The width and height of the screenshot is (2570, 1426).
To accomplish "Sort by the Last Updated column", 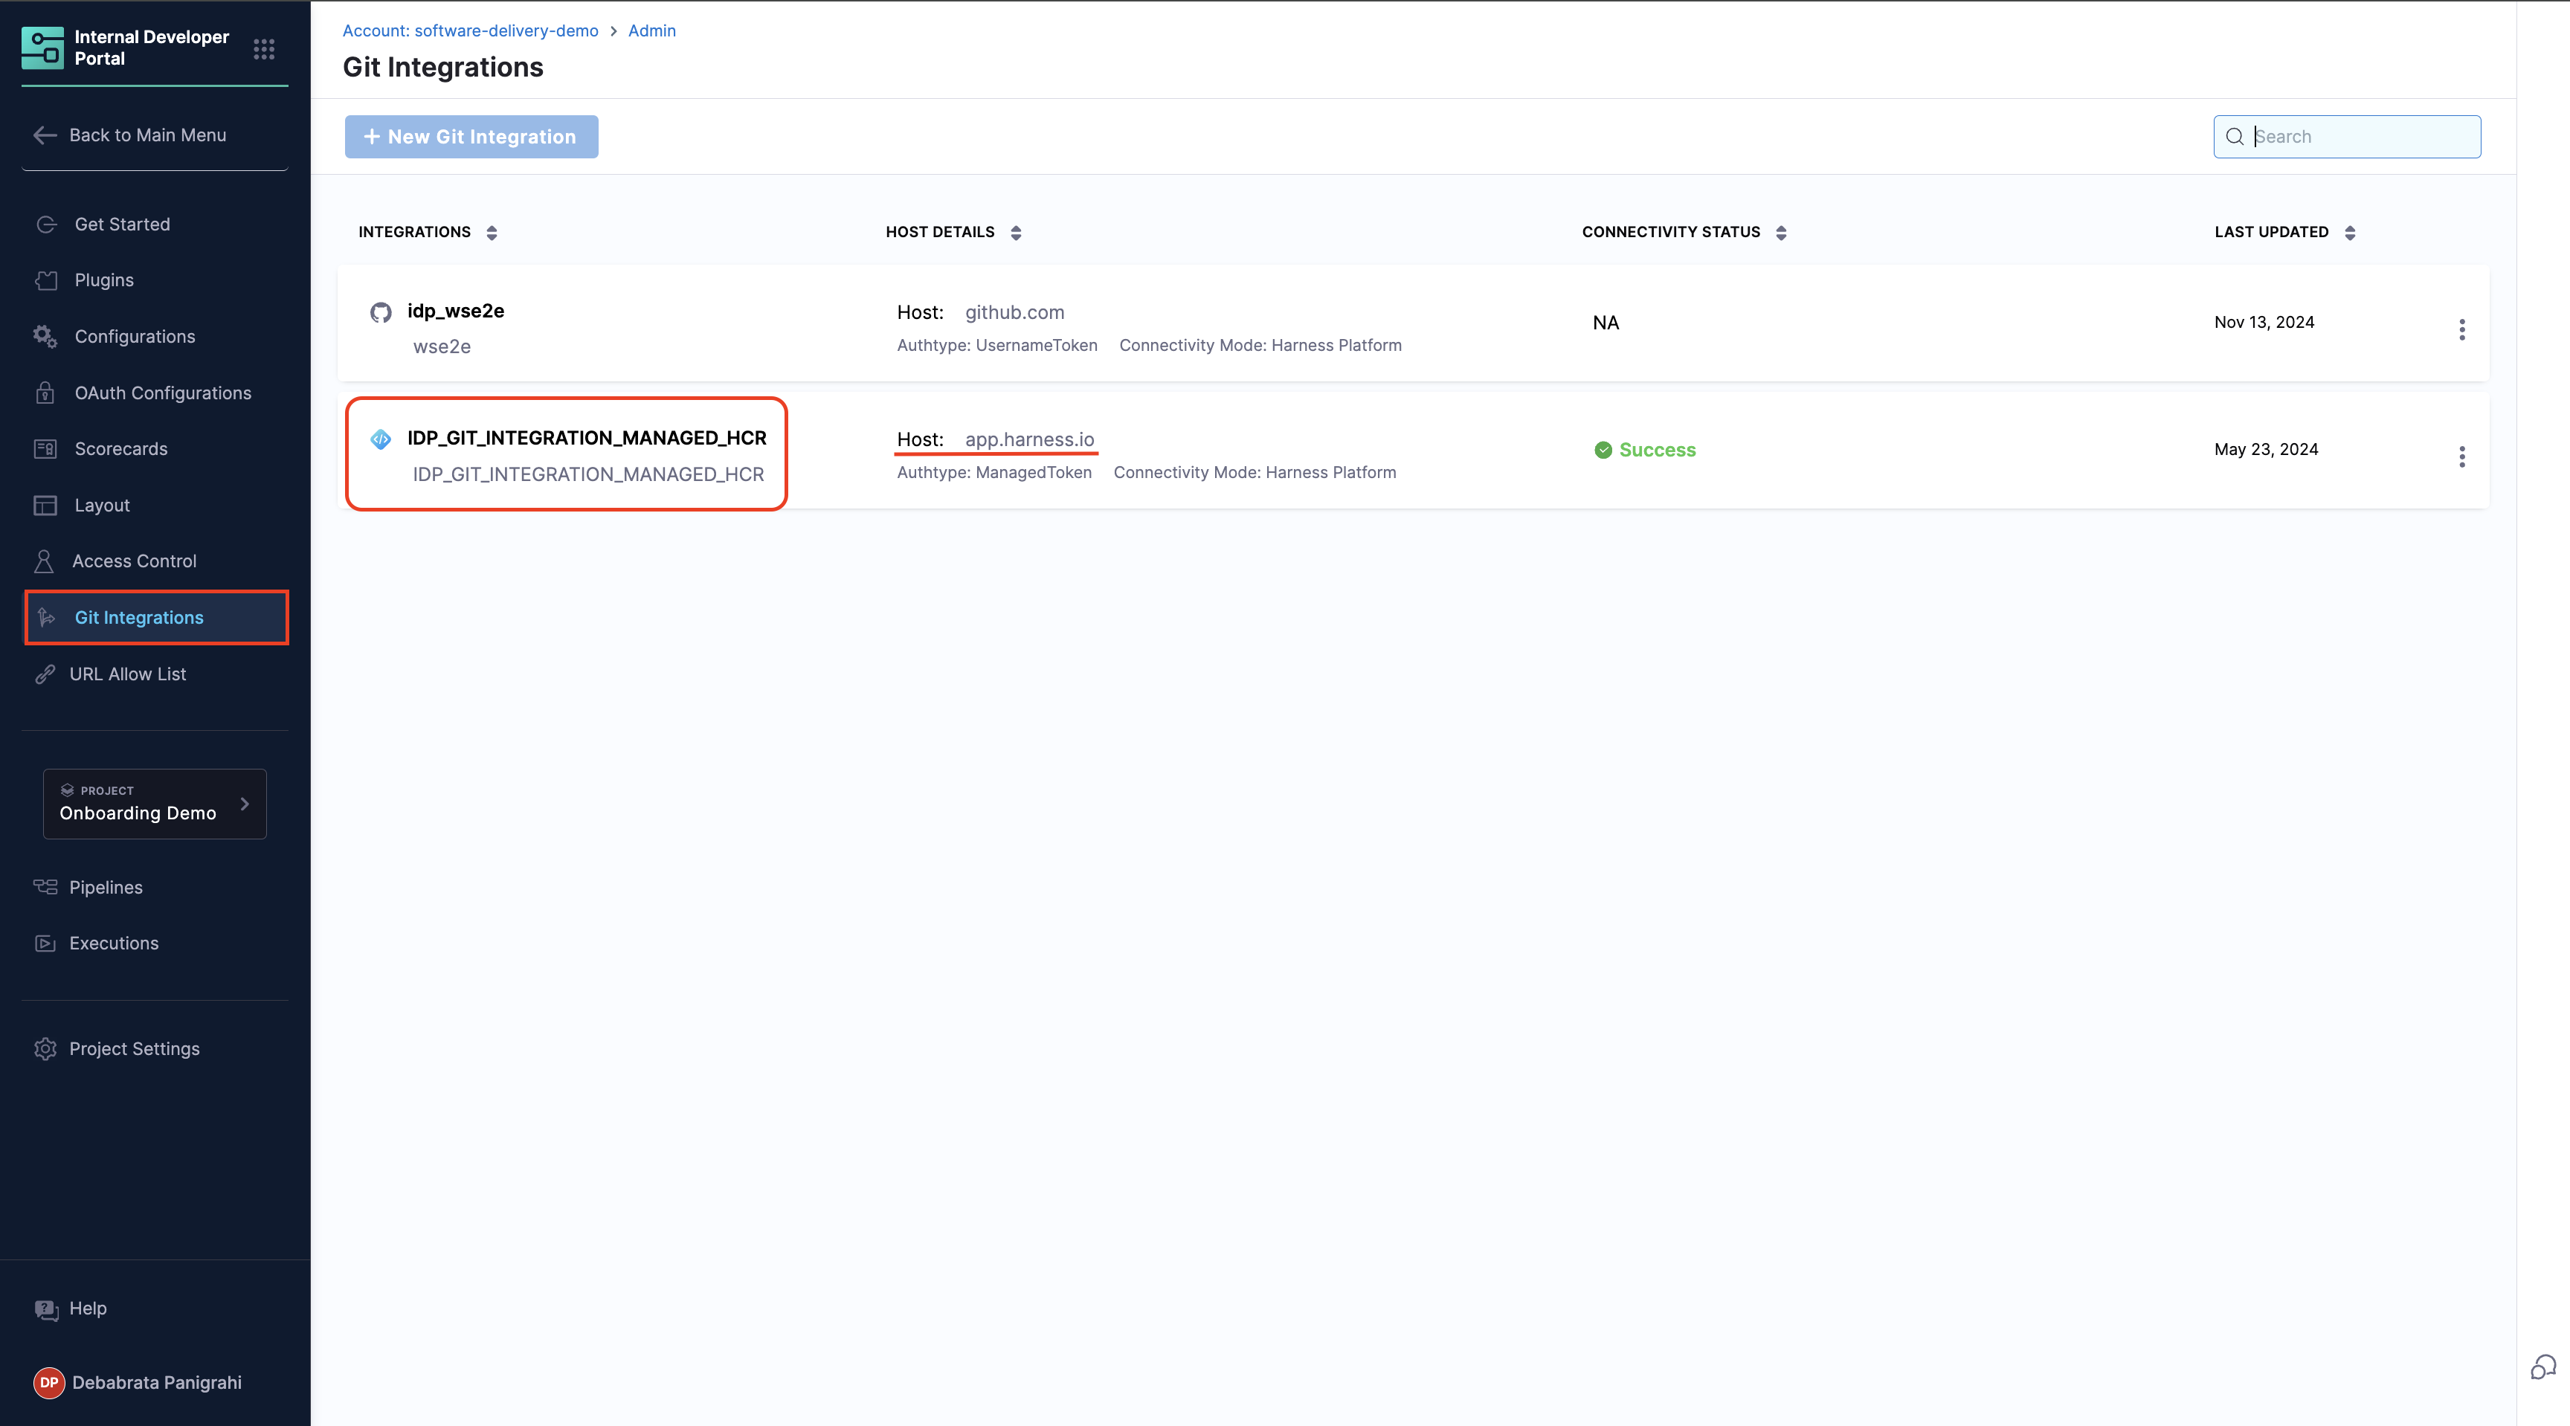I will pos(2350,233).
